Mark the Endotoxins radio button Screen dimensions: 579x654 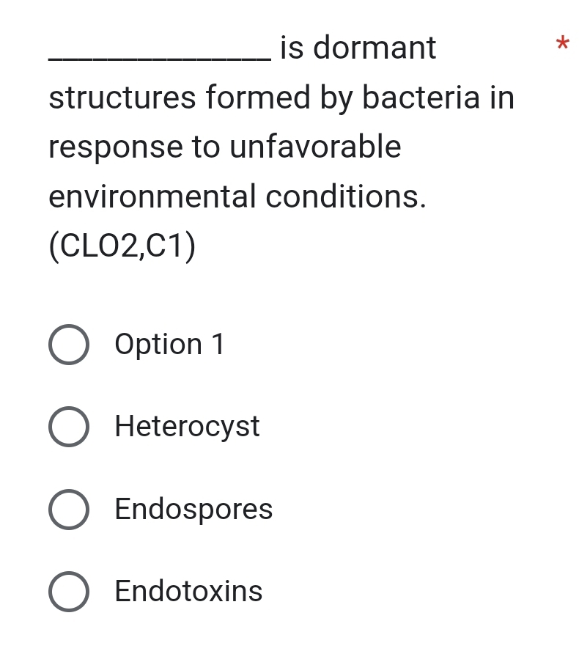[x=70, y=592]
